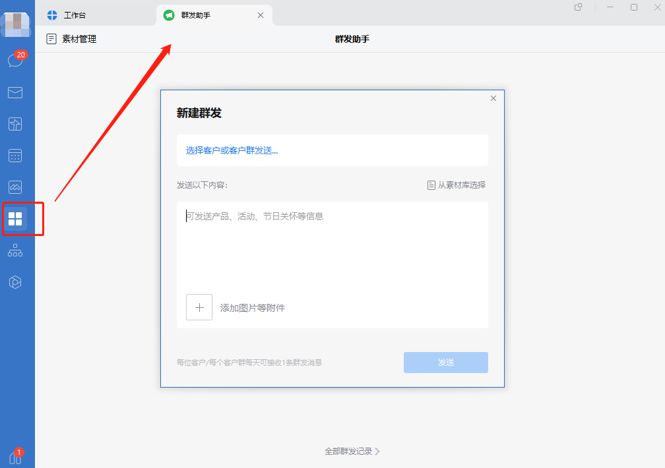Screen dimensions: 665x468
Task: Expand 全部群发记录 to view all records
Action: pyautogui.click(x=352, y=451)
